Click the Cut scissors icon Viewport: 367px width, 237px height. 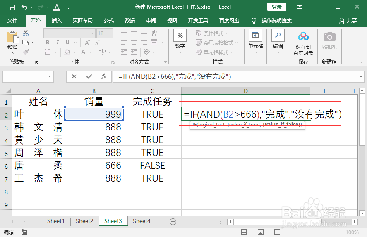26,33
